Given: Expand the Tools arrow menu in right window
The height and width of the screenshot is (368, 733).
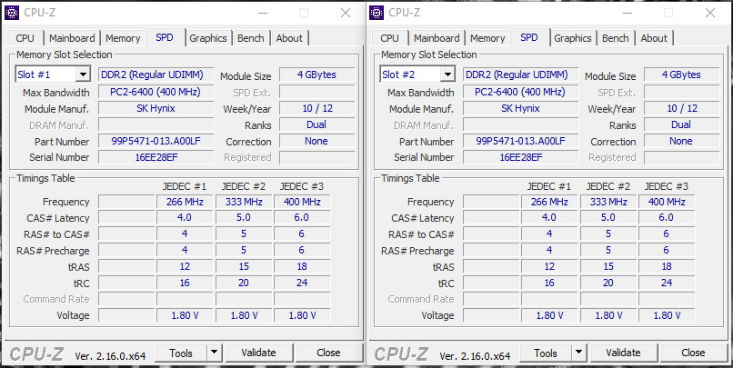Looking at the screenshot, I should pos(578,353).
